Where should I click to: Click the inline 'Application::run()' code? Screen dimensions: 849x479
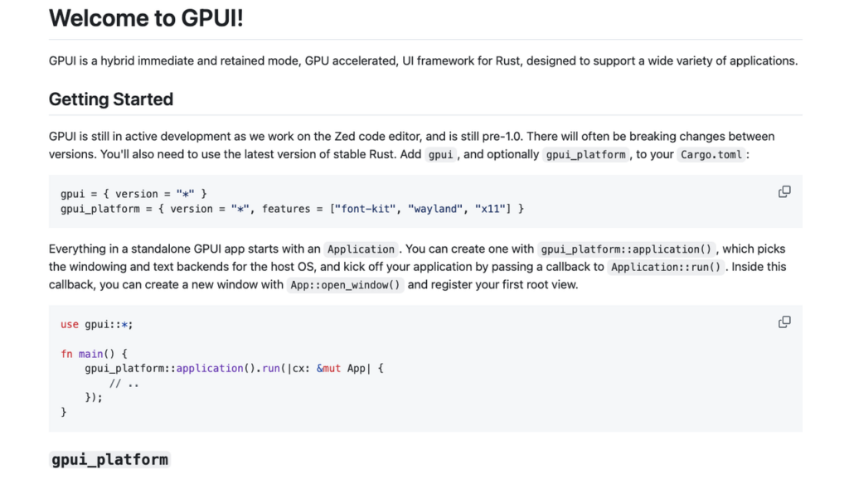point(666,268)
